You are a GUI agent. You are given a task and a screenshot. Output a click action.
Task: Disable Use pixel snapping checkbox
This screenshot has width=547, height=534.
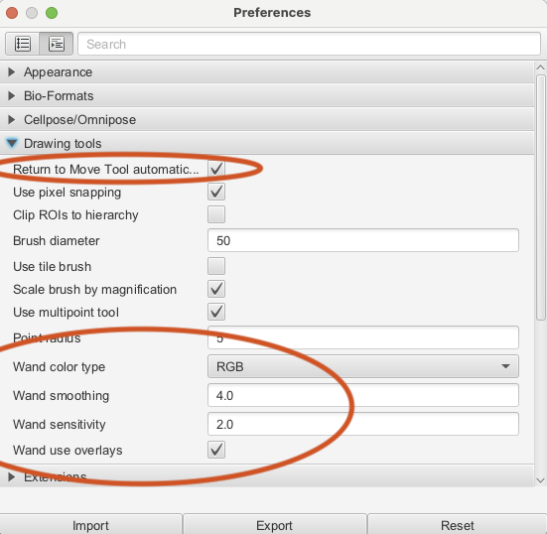pyautogui.click(x=216, y=192)
